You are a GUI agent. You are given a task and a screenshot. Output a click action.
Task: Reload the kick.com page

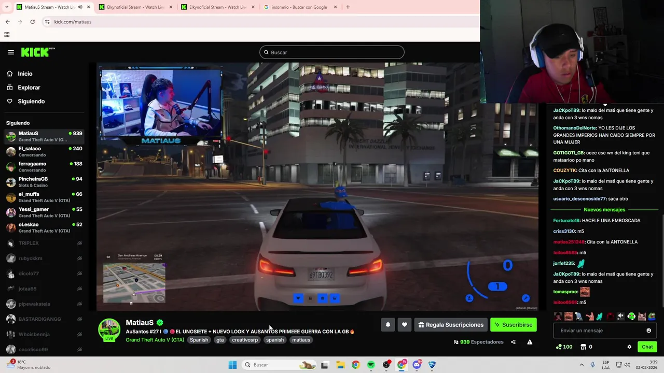pyautogui.click(x=32, y=22)
